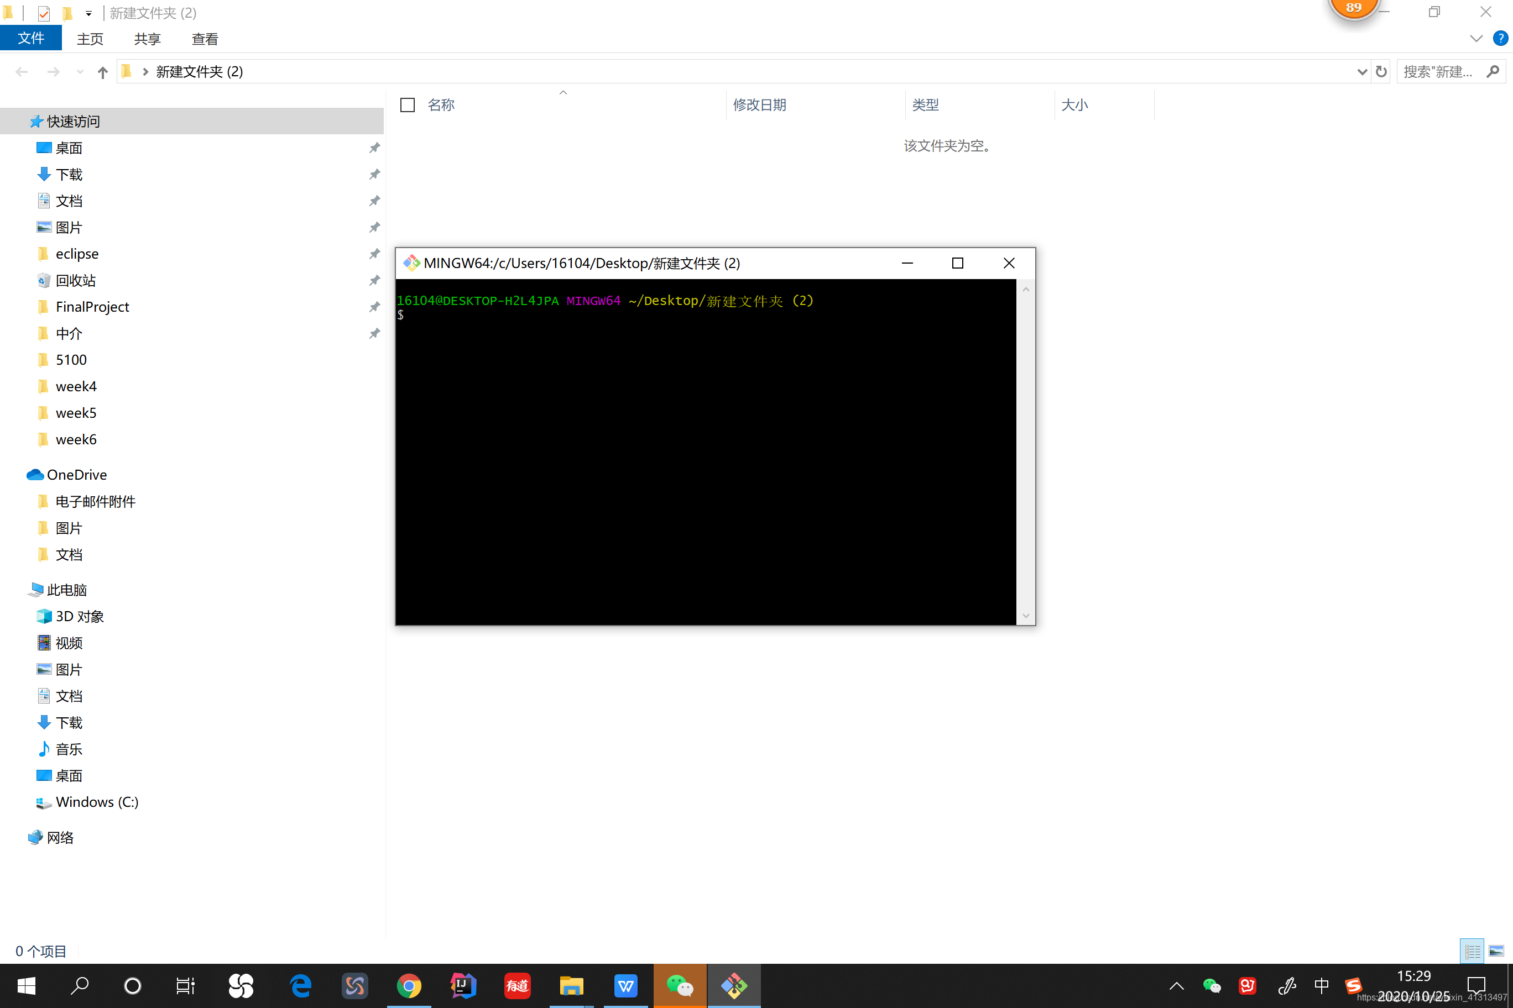
Task: Launch Microsoft Edge from taskbar
Action: (x=300, y=985)
